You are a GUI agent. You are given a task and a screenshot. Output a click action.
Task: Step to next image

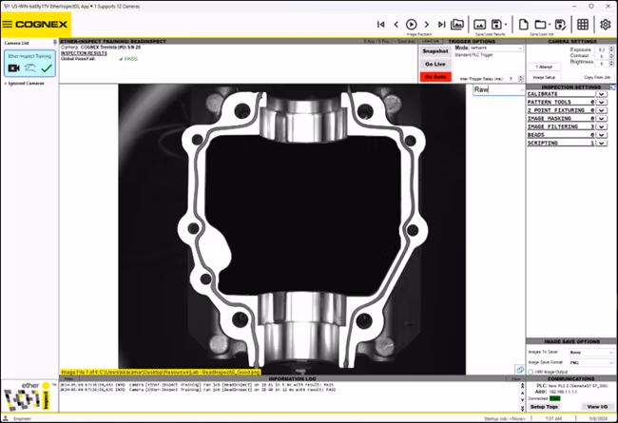tap(427, 25)
